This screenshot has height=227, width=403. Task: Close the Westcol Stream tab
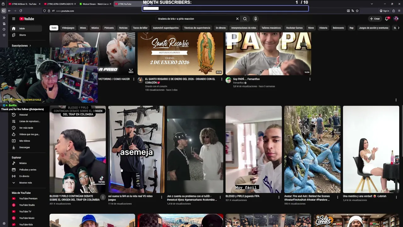[111, 4]
